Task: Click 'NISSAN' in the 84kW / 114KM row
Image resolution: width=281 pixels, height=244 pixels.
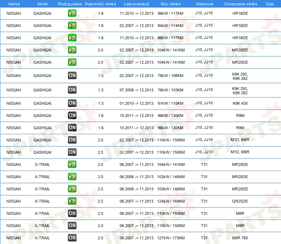Action: point(14,26)
